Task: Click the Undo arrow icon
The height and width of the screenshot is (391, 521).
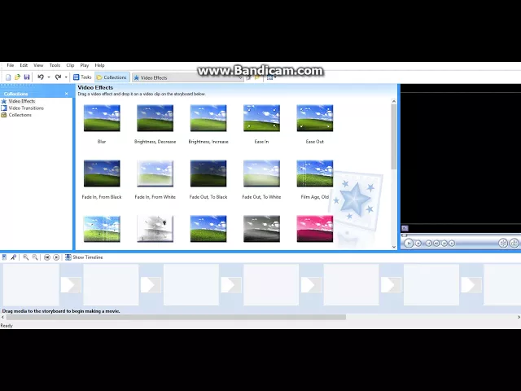Action: pos(41,77)
